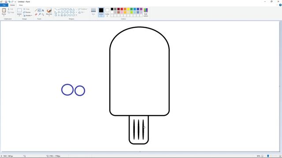
Task: Open the Paste options dropdown arrow
Action: pyautogui.click(x=4, y=16)
